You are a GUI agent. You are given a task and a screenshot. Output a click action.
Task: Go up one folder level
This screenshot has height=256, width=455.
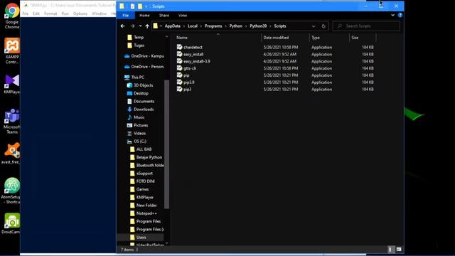tap(147, 26)
